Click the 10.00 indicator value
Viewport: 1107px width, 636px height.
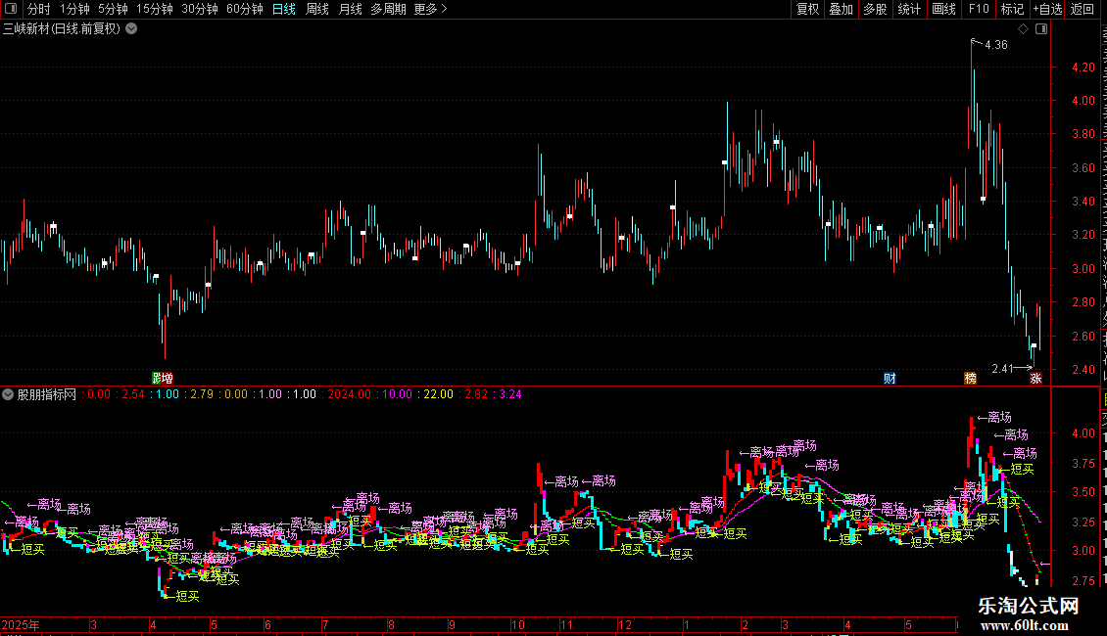397,394
